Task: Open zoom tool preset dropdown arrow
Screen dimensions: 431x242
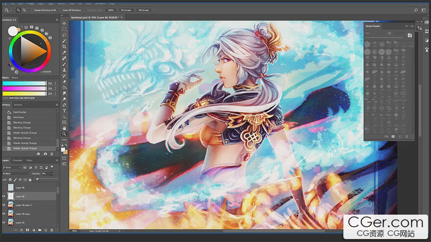Action: pos(11,10)
